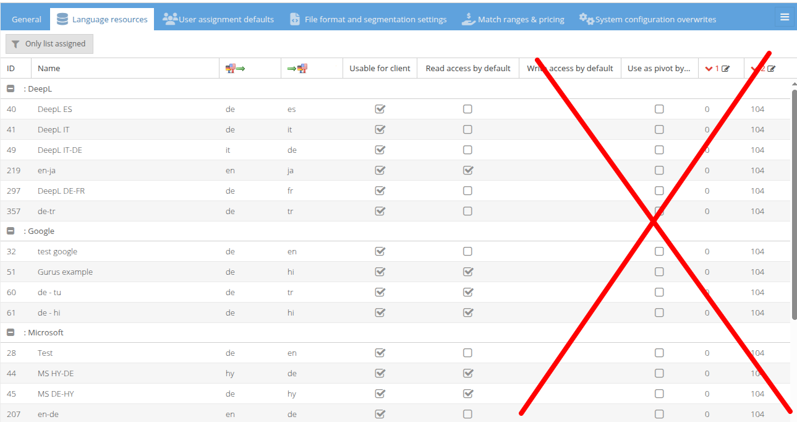Open Match ranges & pricing tab
Viewport: 797px width, 422px height.
[x=513, y=19]
